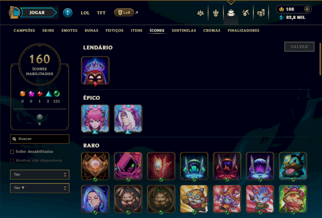Screen dimensions: 322x218
Task: Click the blue notification alert icon
Action: (x=68, y=13)
